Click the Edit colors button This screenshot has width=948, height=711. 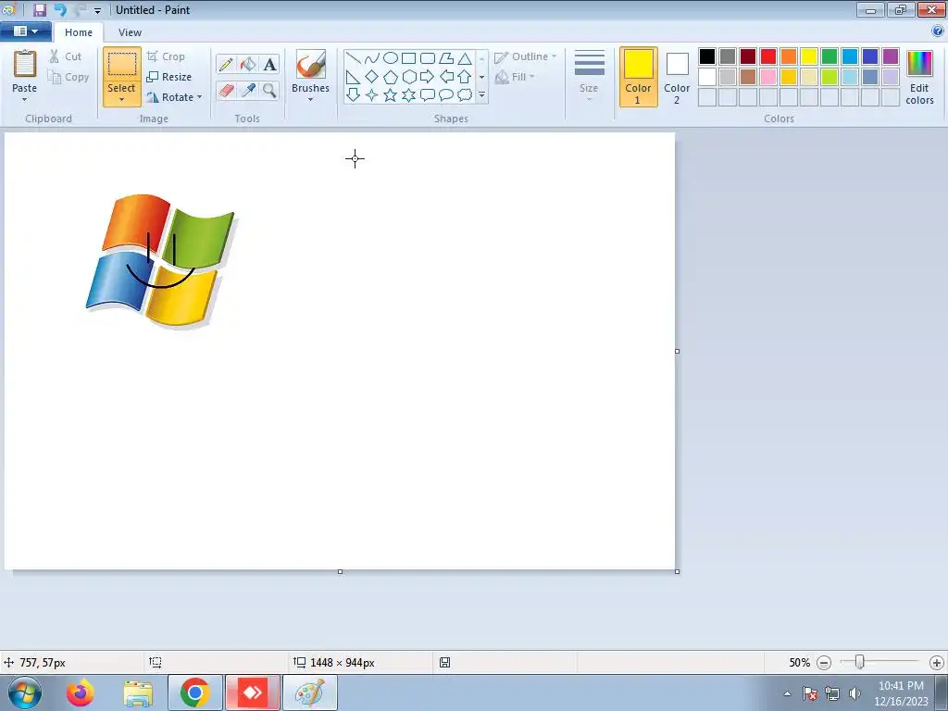(919, 78)
